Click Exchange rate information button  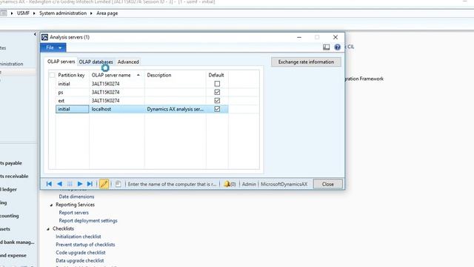tap(306, 62)
